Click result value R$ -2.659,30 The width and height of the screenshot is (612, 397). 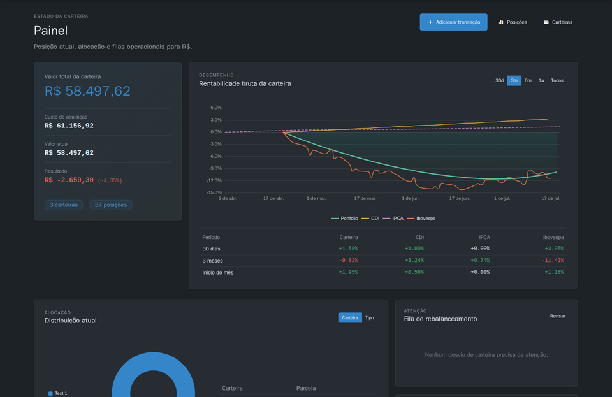point(69,180)
